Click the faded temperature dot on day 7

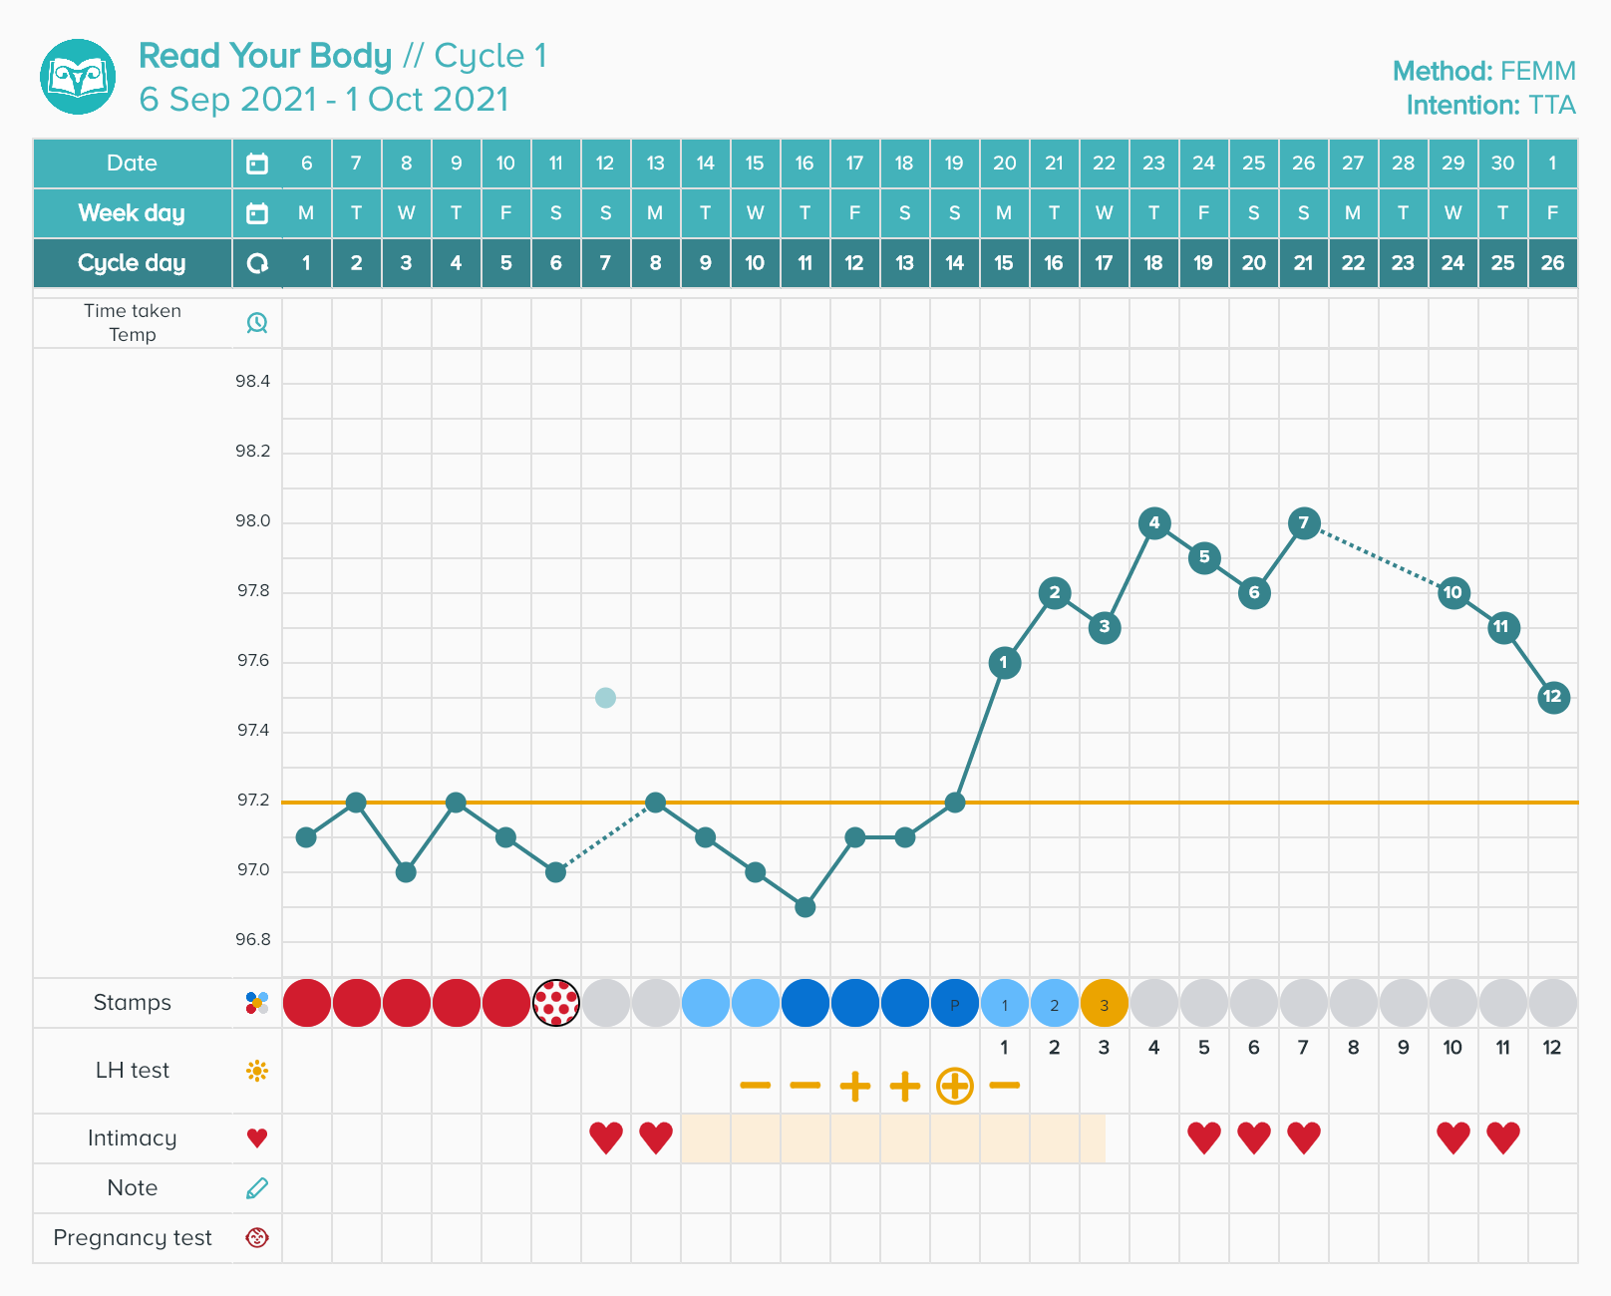(605, 698)
